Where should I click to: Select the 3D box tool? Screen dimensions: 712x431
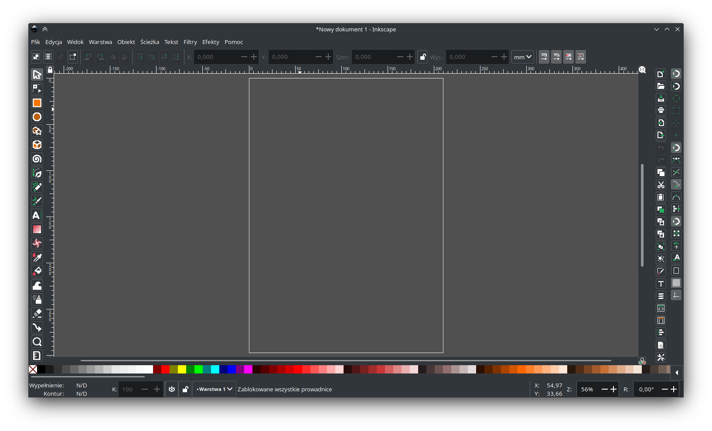pos(37,145)
